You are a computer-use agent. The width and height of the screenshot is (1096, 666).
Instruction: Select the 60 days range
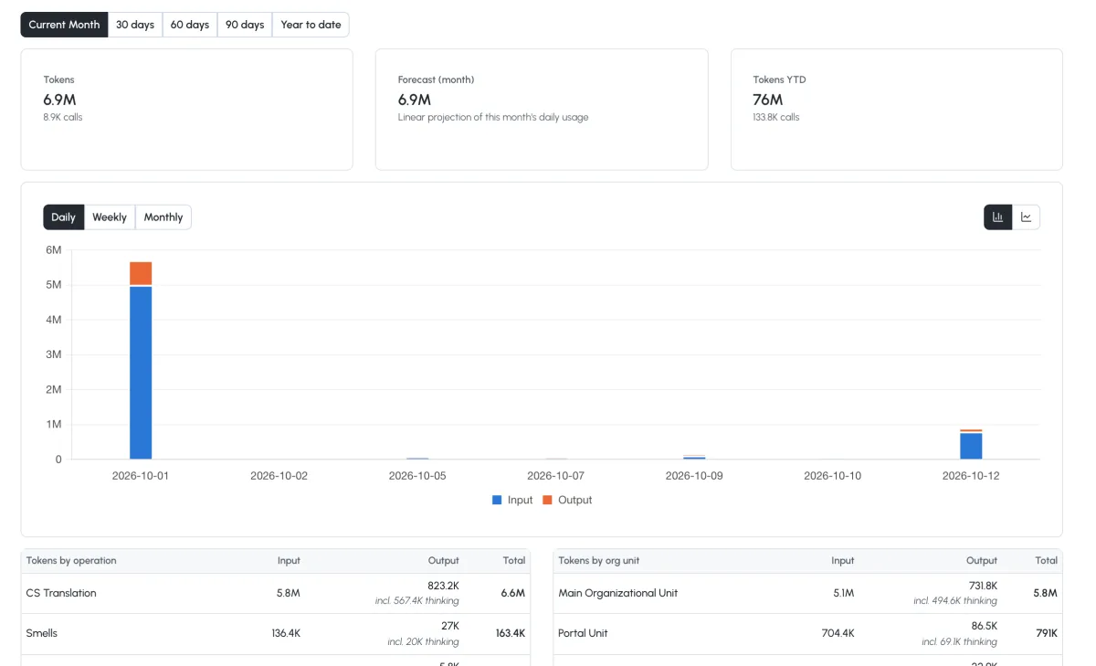point(190,25)
